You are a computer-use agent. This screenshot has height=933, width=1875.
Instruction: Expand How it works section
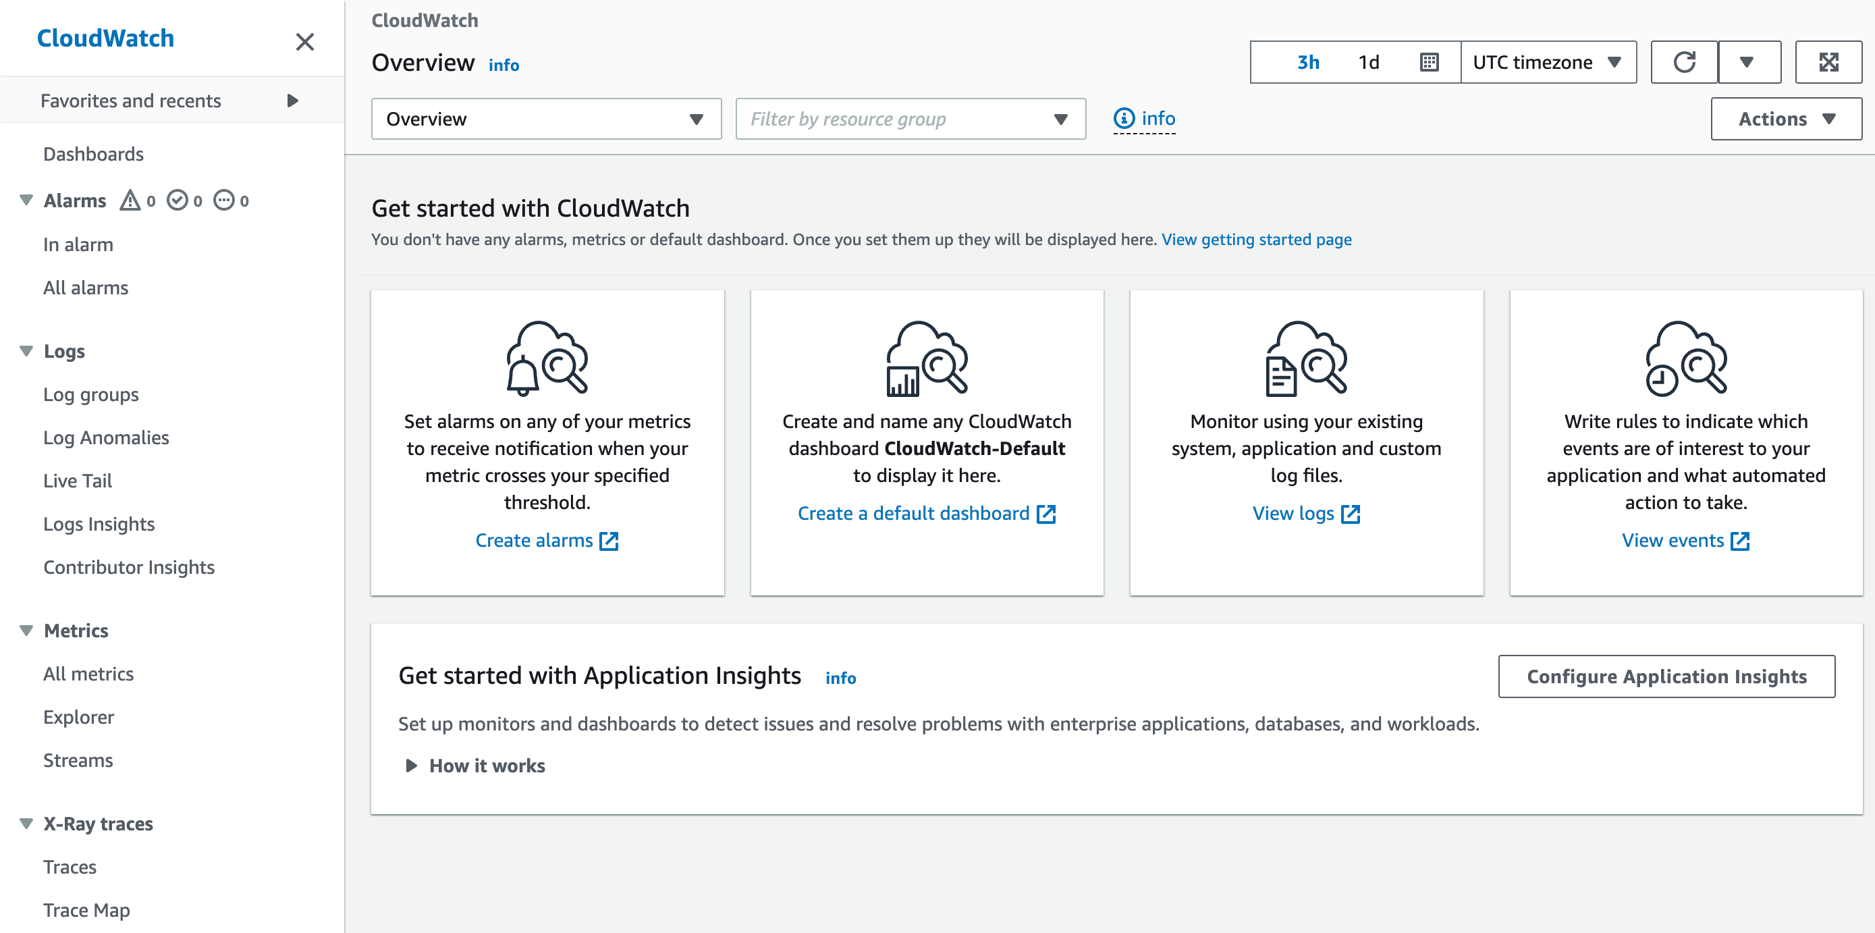[x=475, y=766]
